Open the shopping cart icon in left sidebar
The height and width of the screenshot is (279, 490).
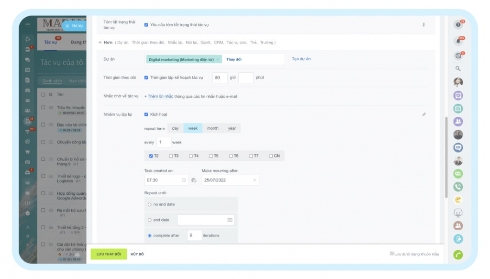coord(28,152)
